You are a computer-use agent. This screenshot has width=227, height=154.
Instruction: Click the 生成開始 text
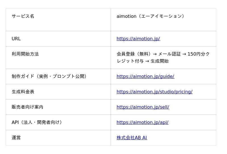coord(159,61)
